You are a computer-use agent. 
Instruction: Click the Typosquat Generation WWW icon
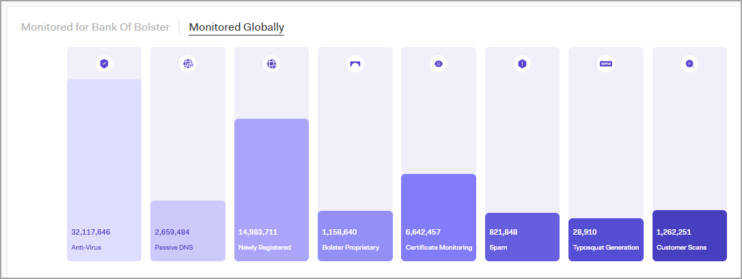click(x=605, y=64)
